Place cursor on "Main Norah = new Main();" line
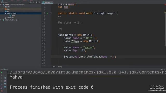This screenshot has width=166, height=93. [75, 35]
